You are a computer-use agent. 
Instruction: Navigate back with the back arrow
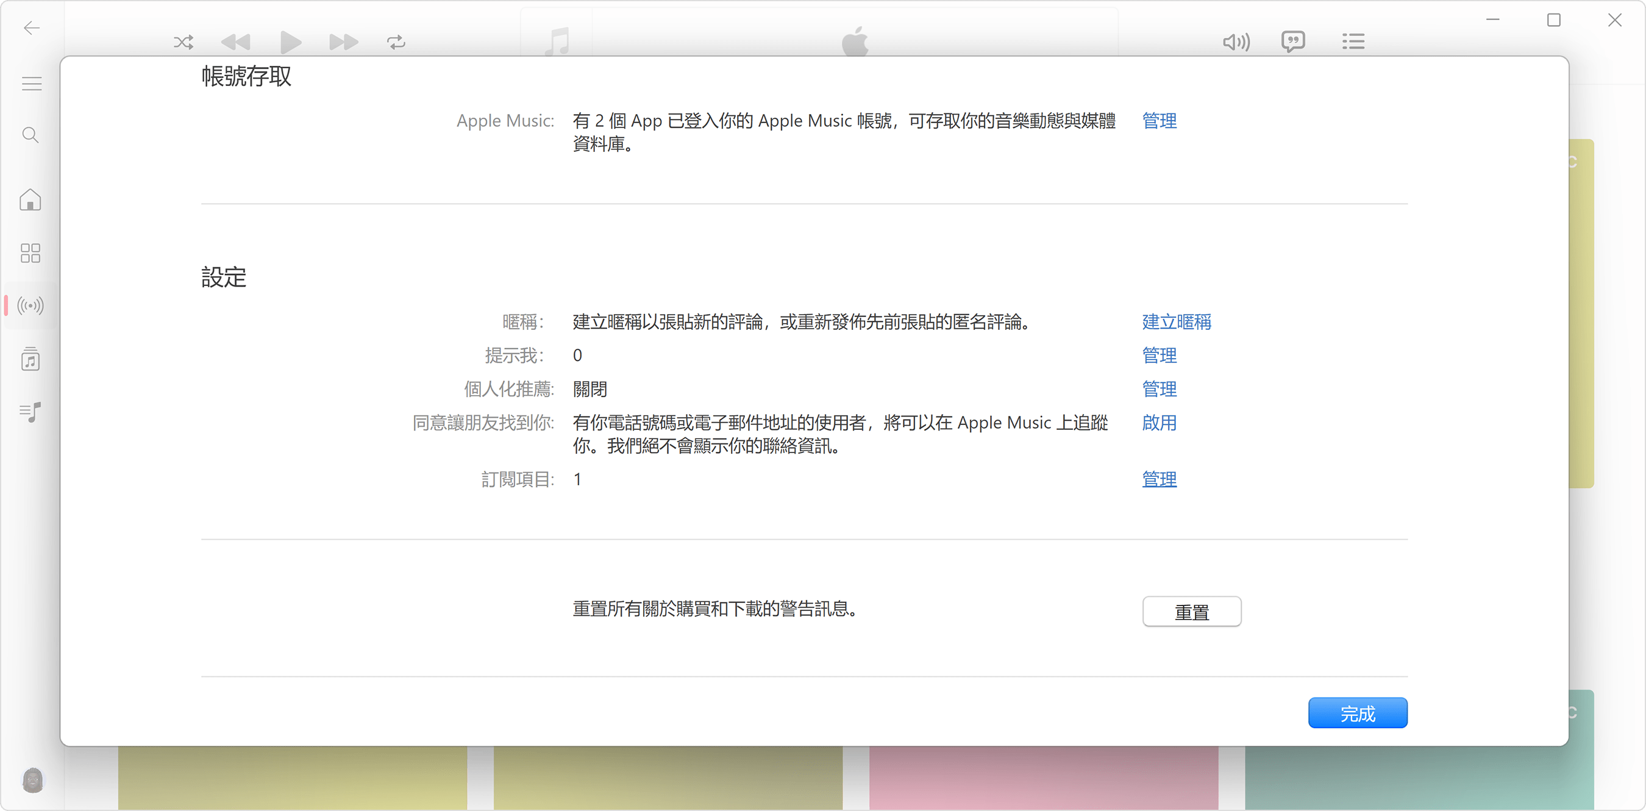click(x=31, y=28)
